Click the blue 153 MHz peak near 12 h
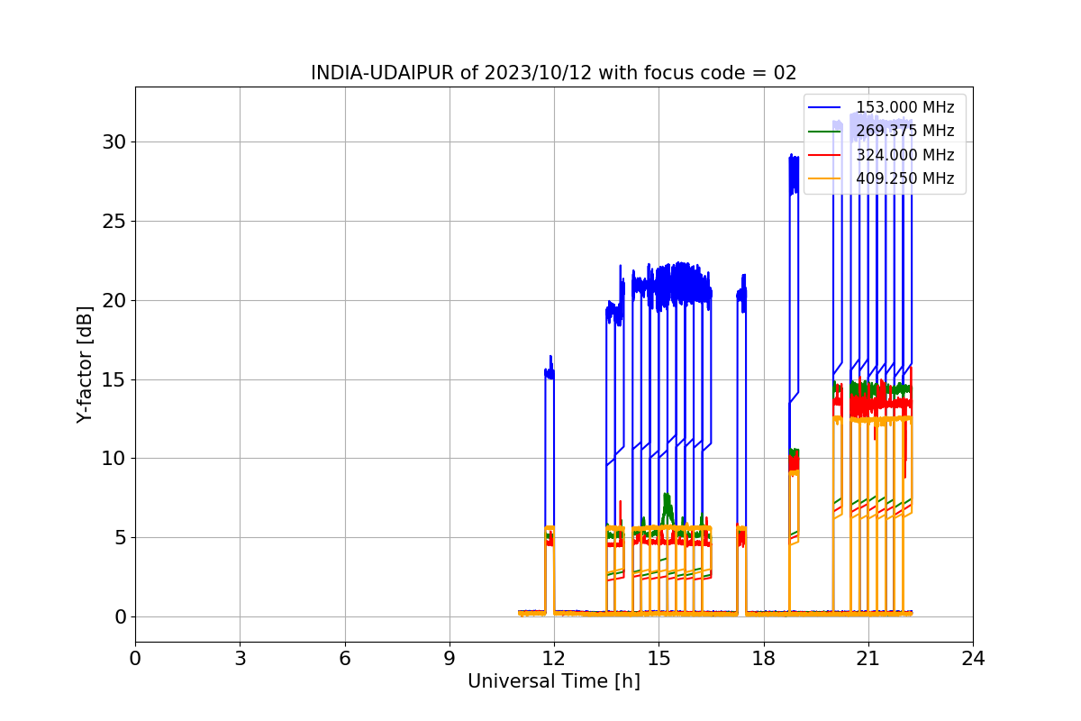 550,368
